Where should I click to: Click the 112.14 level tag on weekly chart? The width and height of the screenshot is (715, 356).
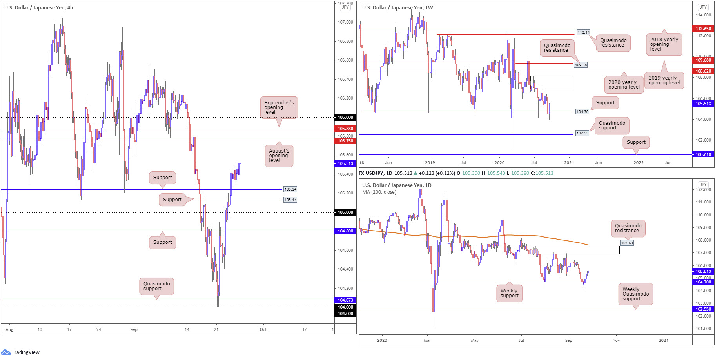coord(583,33)
